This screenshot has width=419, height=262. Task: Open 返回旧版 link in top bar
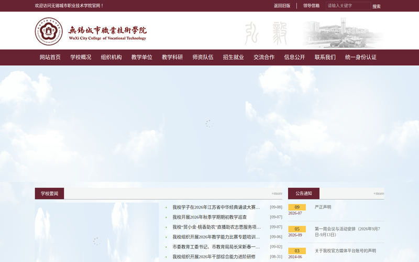click(282, 6)
